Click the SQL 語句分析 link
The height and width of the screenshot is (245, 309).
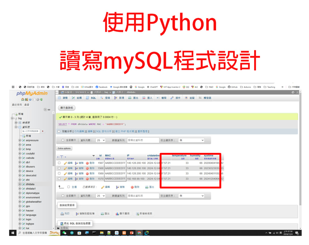(104, 131)
